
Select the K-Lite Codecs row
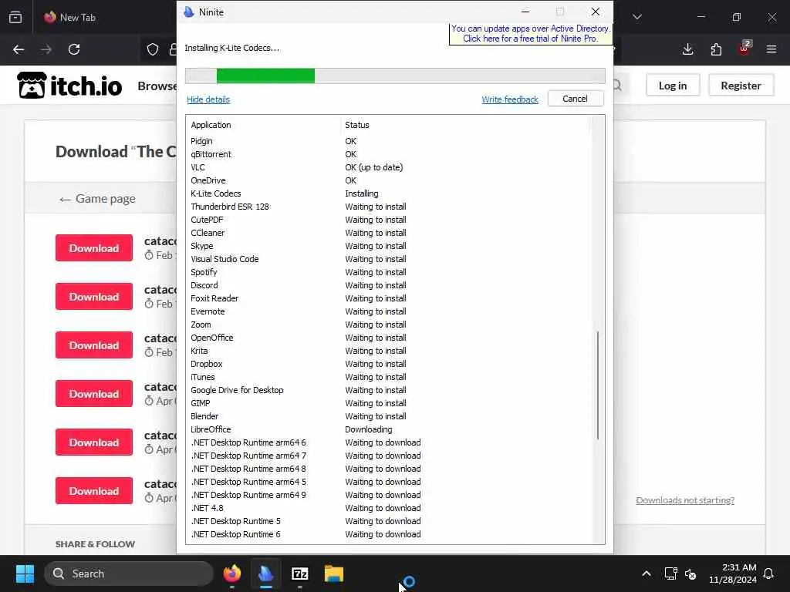point(390,193)
